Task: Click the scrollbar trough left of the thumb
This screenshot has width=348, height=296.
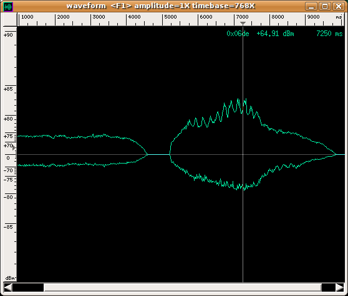Action: click(x=28, y=287)
